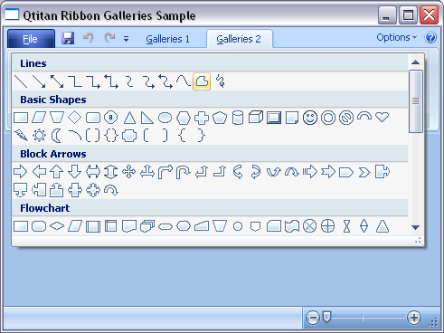Select the chevron arrow shape

point(364,172)
